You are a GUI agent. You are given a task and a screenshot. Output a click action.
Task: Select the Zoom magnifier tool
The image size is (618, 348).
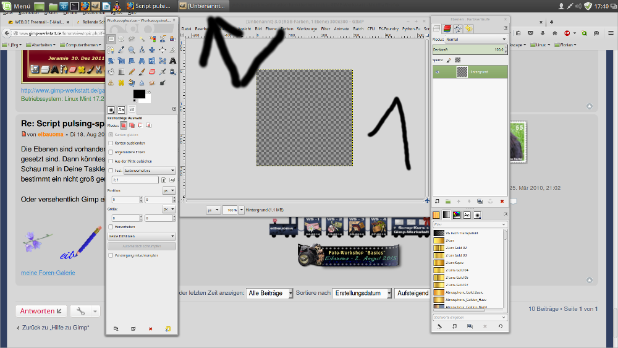(132, 49)
